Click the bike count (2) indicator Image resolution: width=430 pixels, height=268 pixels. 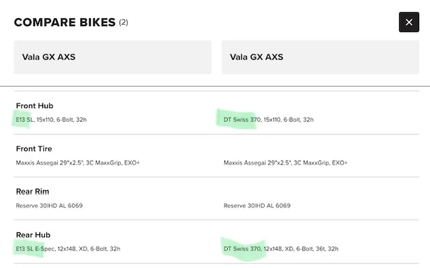(124, 22)
